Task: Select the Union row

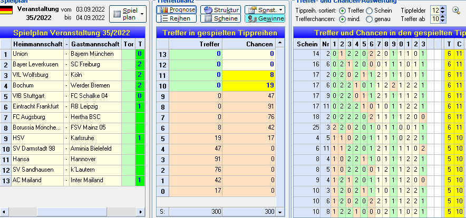Action: [73, 54]
